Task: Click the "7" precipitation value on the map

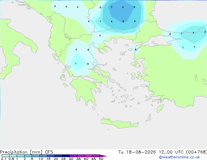Action: 112,7
